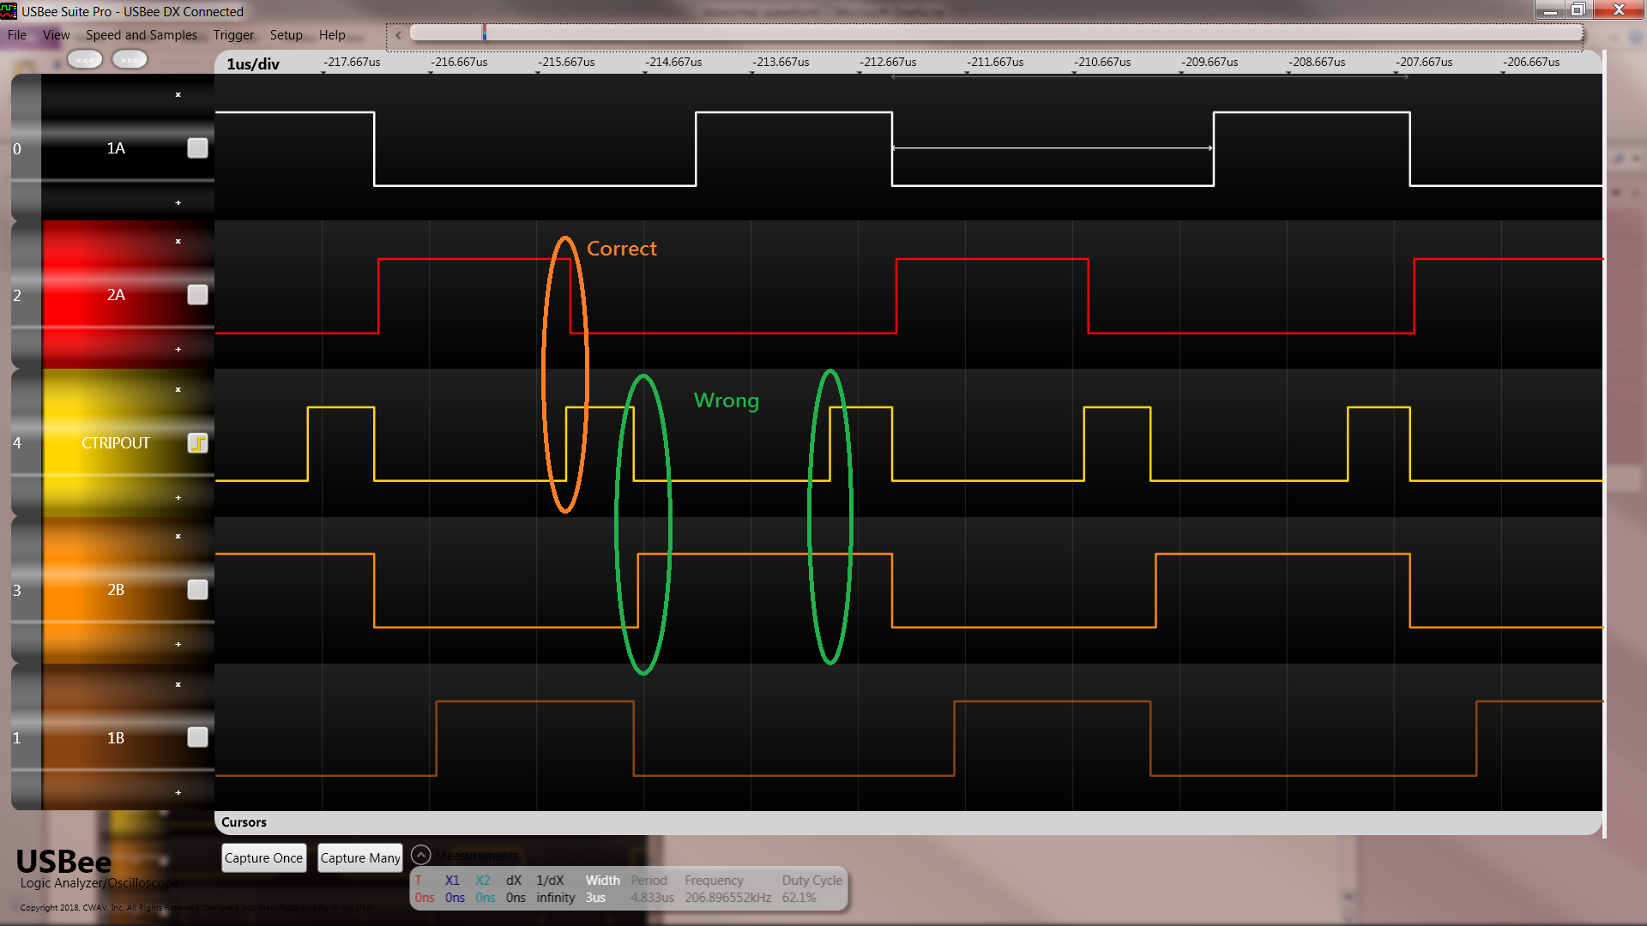
Task: Click the x icon on channel 1A
Action: coord(178,94)
